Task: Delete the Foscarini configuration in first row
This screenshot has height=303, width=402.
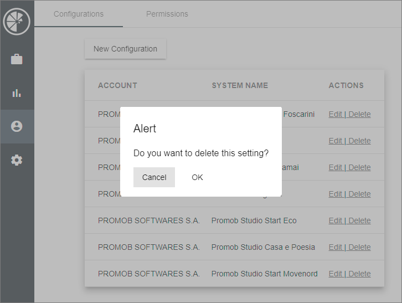Action: (359, 114)
